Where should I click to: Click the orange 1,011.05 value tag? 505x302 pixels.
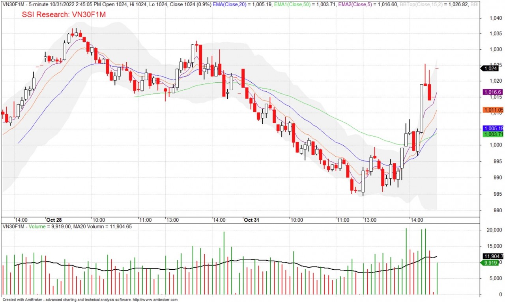(x=493, y=110)
